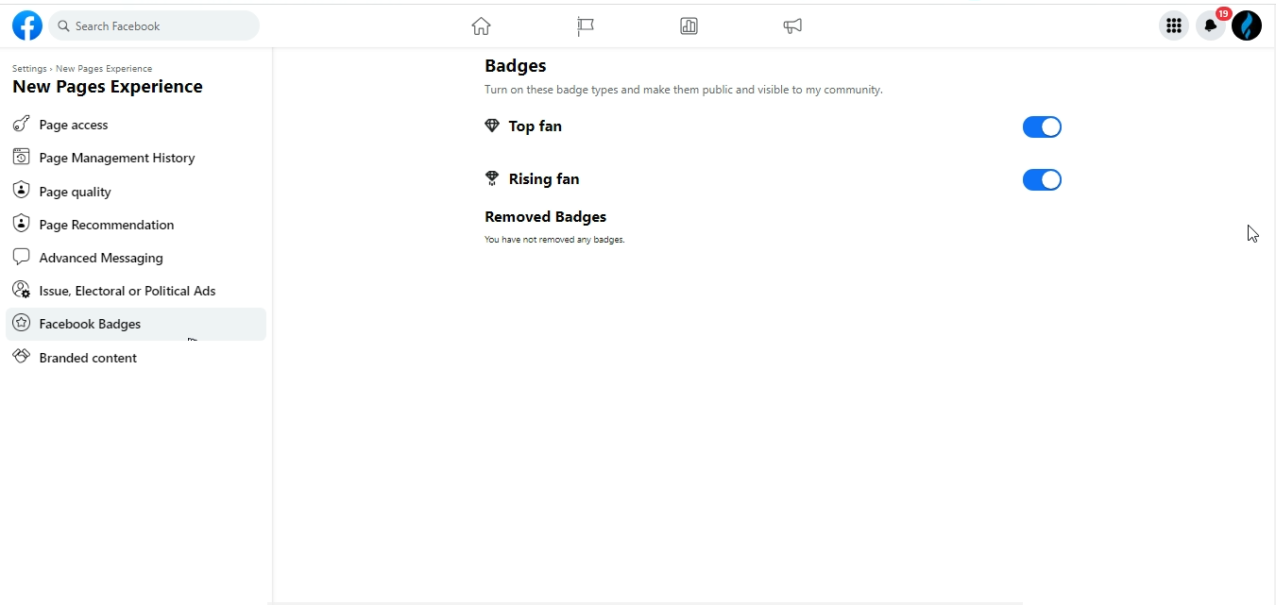
Task: Click the page profile avatar
Action: coord(1247,25)
